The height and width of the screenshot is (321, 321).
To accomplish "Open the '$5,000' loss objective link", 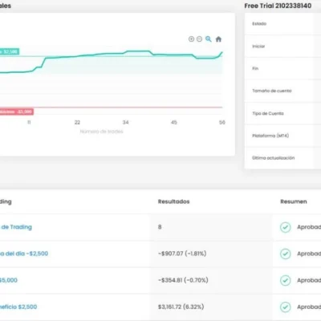I will tap(9, 280).
